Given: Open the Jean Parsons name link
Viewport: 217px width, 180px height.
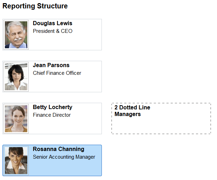Looking at the screenshot, I should (x=51, y=65).
